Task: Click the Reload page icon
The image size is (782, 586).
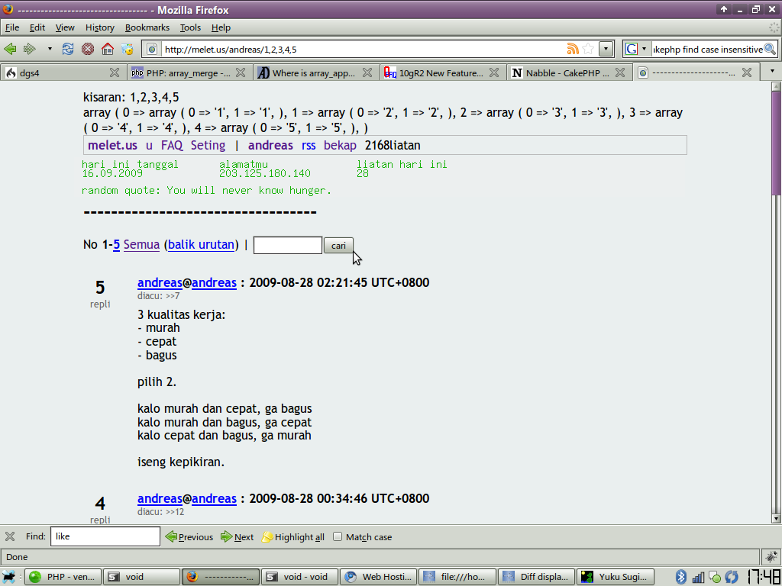Action: [68, 49]
